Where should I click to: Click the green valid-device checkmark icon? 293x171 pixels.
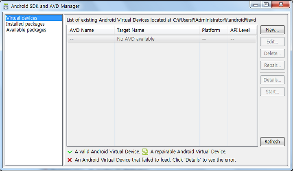70,152
